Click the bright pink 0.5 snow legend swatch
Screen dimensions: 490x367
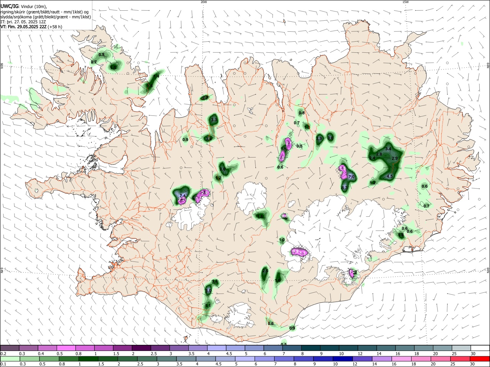tap(66, 348)
